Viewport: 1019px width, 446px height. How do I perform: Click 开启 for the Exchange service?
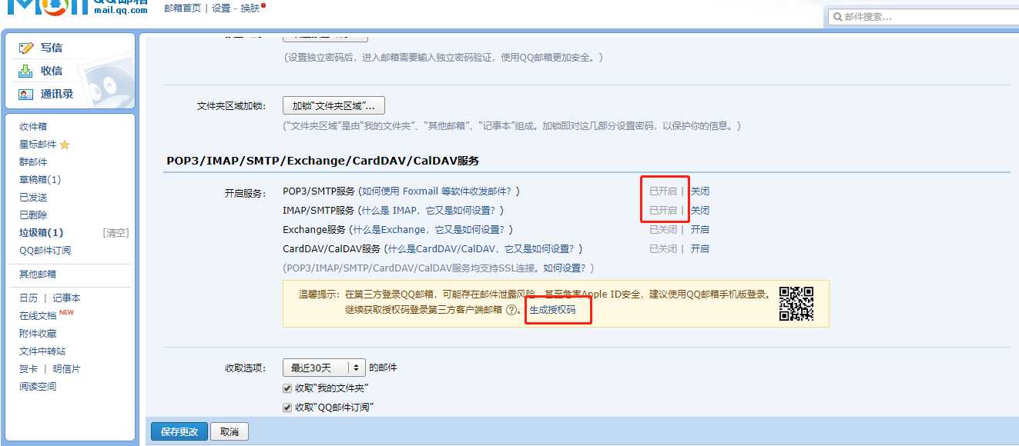click(699, 230)
